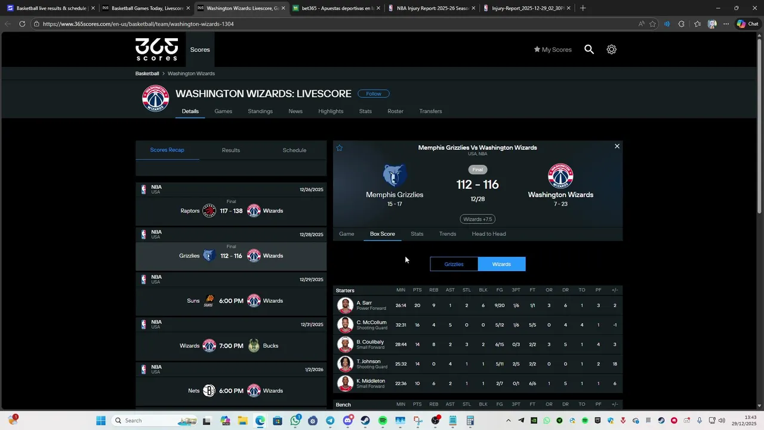Open the Roster tab
764x430 pixels.
pos(395,111)
